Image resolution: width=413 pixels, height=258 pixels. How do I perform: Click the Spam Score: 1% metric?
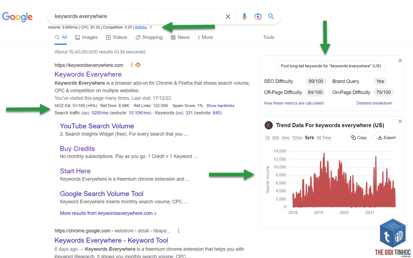188,106
